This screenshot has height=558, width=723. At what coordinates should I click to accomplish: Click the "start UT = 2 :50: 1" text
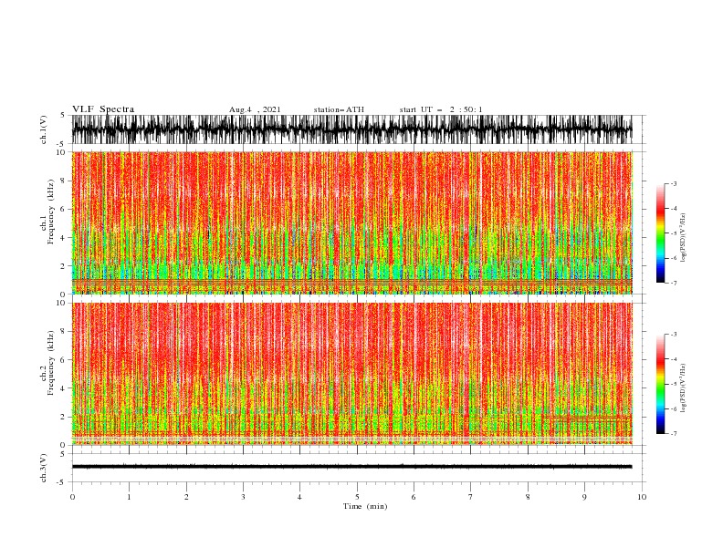tap(441, 109)
